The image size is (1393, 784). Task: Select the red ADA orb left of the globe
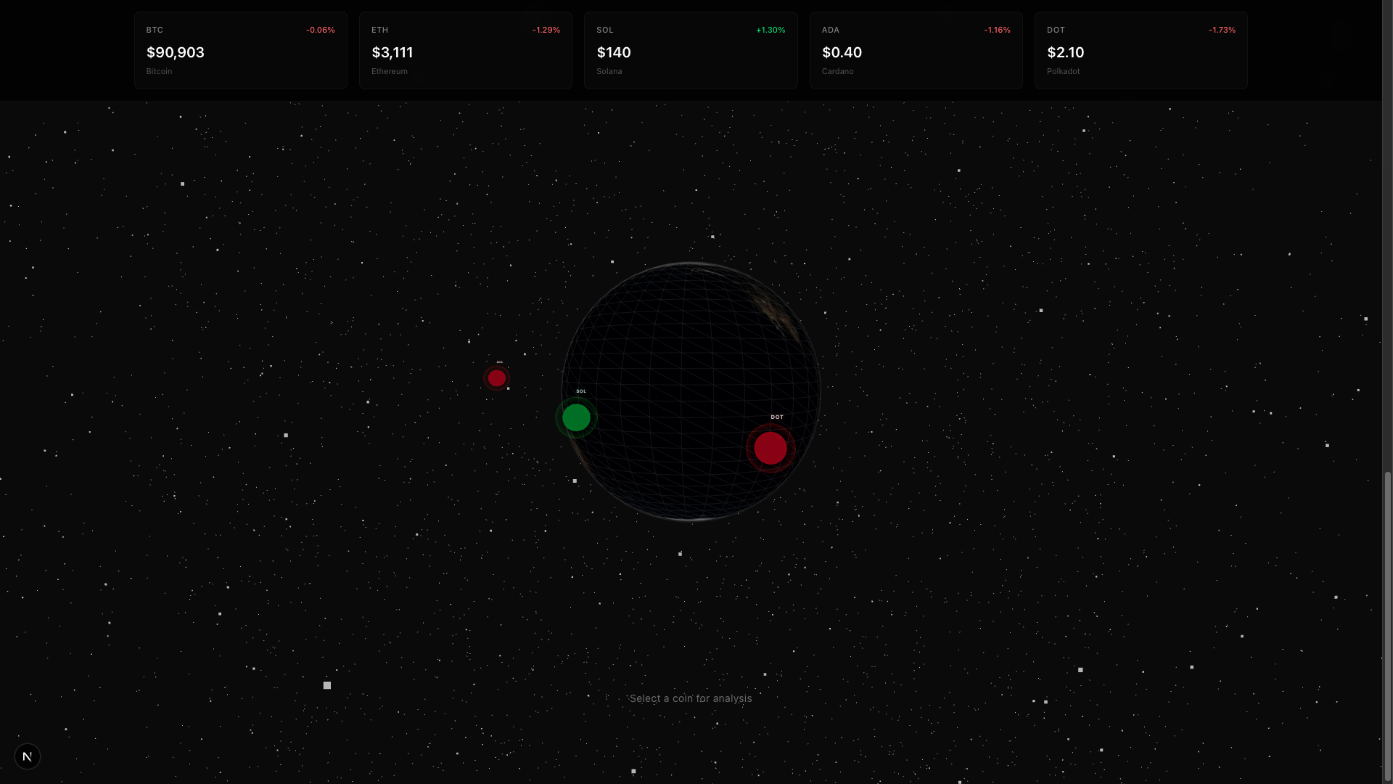pos(497,378)
